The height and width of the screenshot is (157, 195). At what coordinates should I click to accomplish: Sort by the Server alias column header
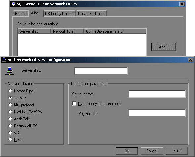tap(34, 31)
